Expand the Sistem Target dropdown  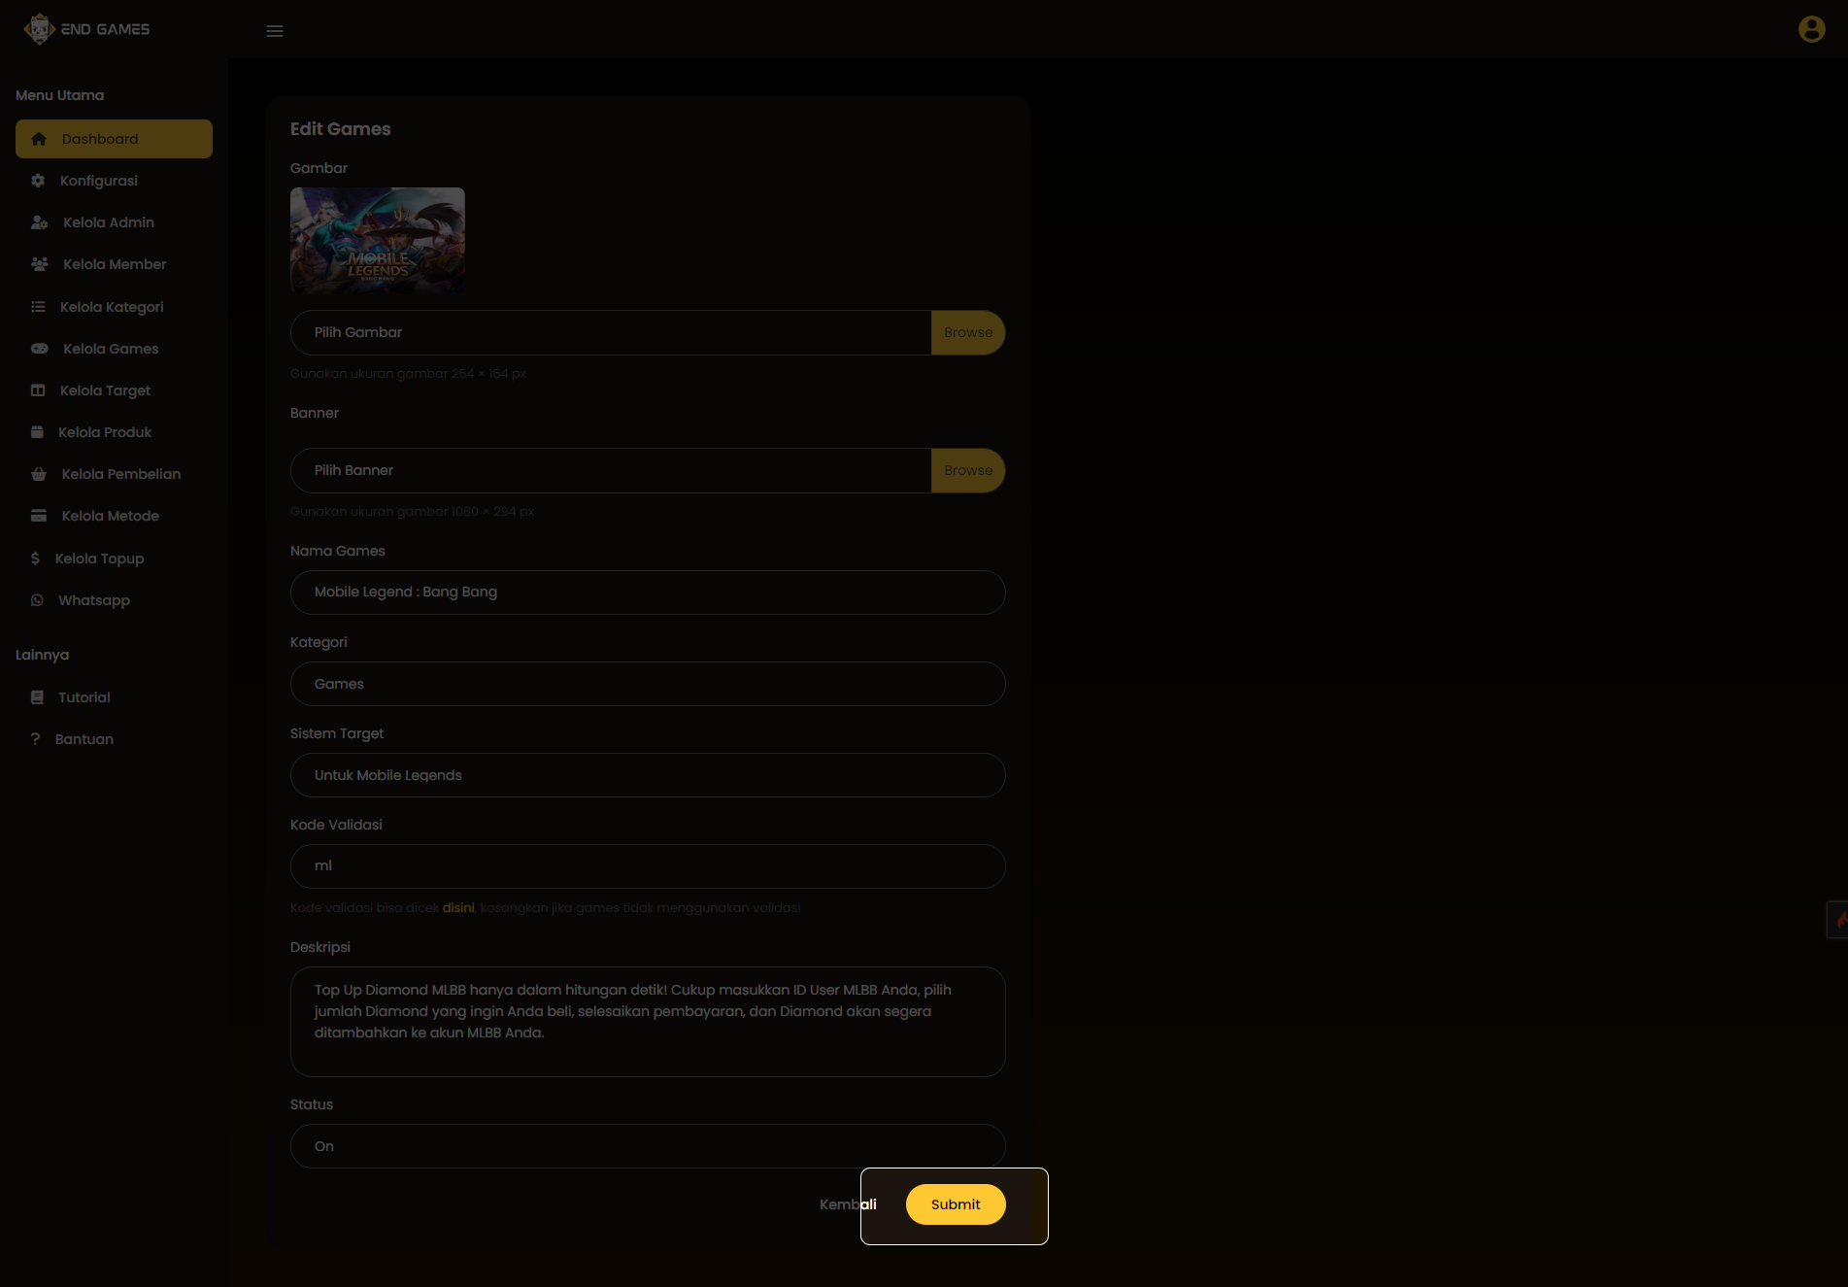point(648,775)
